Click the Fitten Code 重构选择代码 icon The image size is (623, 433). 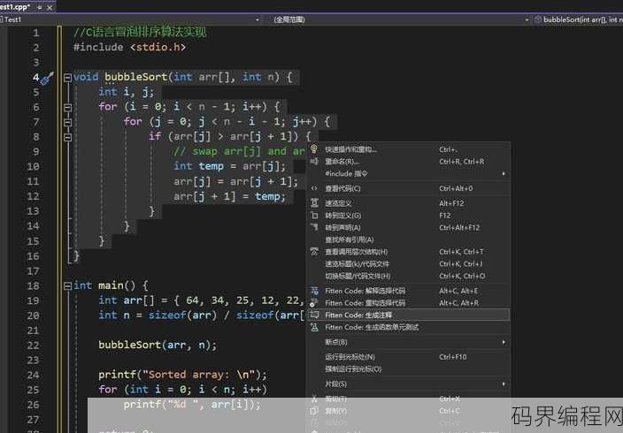coord(314,303)
